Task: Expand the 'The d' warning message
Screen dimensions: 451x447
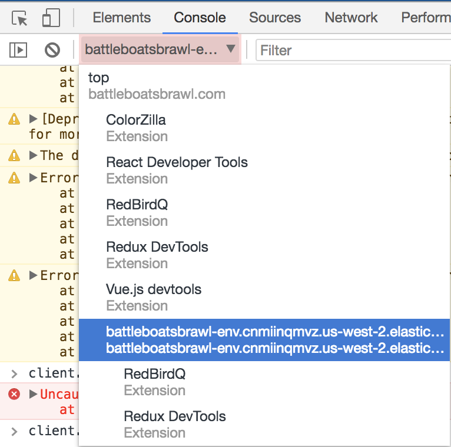Action: coord(34,155)
